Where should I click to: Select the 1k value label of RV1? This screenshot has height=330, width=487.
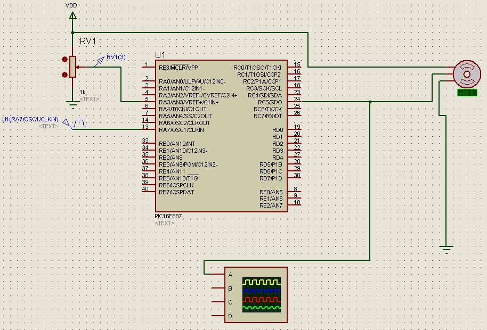[82, 92]
